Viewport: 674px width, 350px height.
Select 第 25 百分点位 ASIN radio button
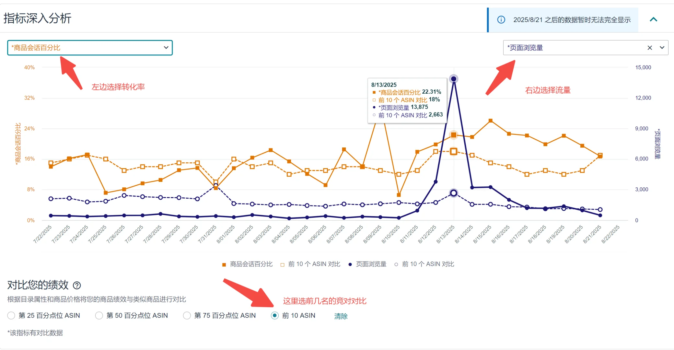[x=11, y=315]
